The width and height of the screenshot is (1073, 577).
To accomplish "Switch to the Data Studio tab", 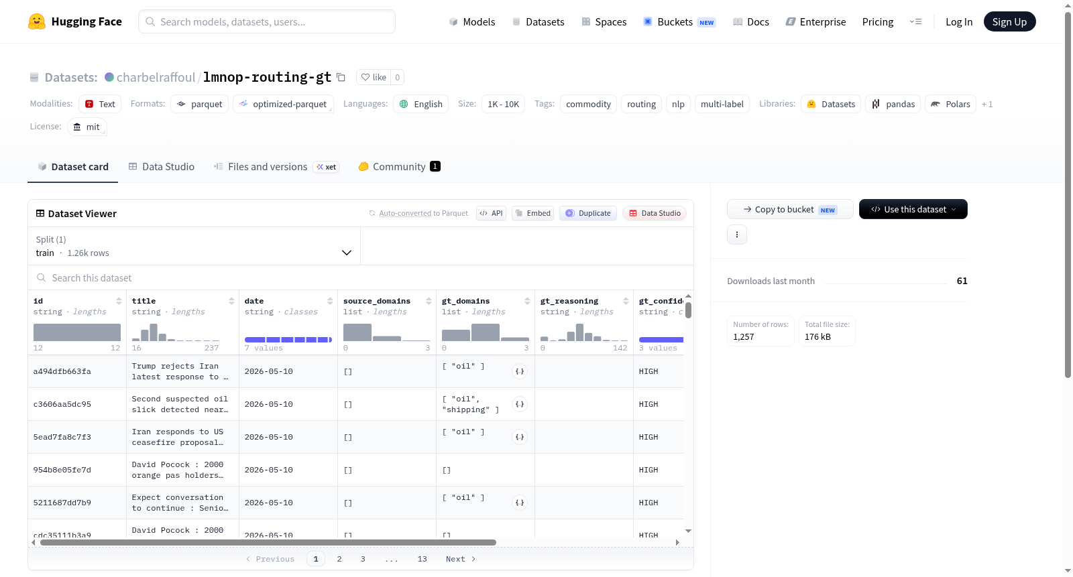I will [162, 167].
